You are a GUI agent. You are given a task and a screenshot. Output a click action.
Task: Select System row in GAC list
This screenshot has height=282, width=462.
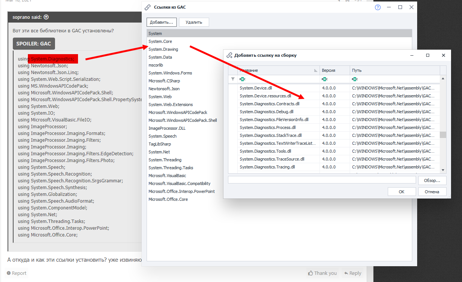coord(279,33)
